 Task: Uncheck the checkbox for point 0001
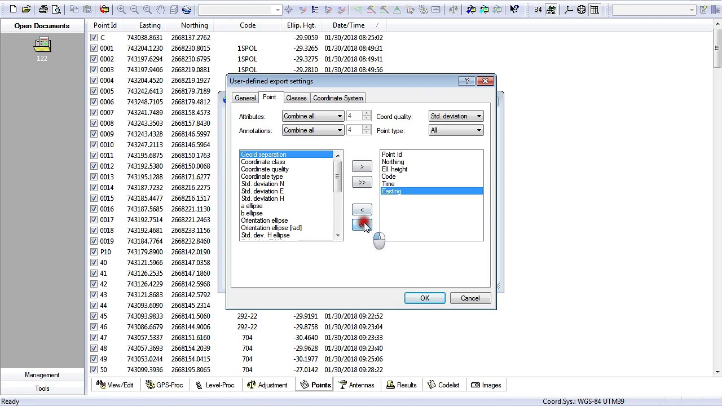tap(94, 48)
